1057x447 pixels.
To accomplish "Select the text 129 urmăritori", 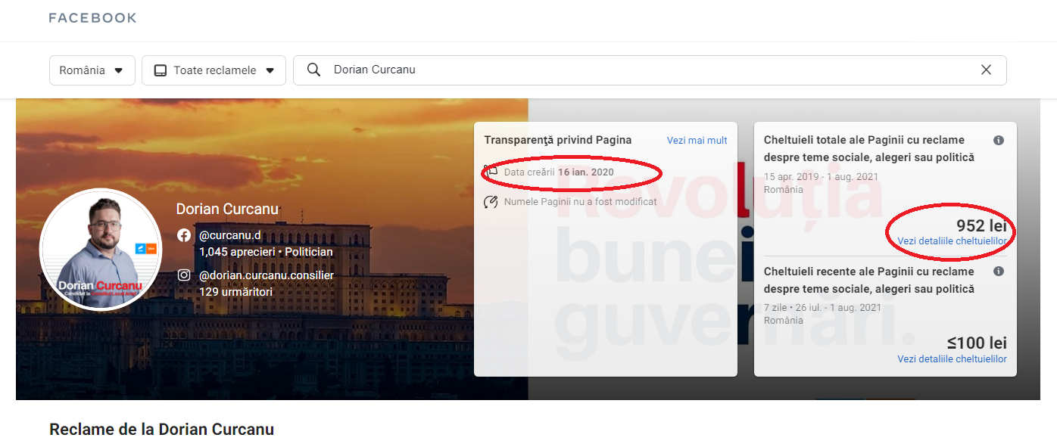I will [235, 291].
